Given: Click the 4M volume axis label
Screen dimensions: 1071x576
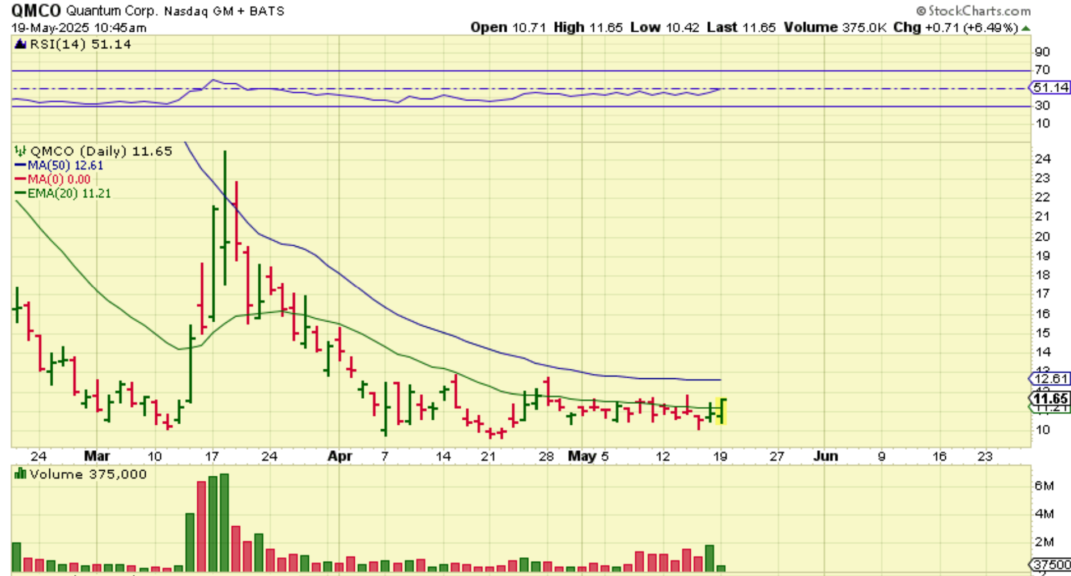Looking at the screenshot, I should coord(1044,514).
